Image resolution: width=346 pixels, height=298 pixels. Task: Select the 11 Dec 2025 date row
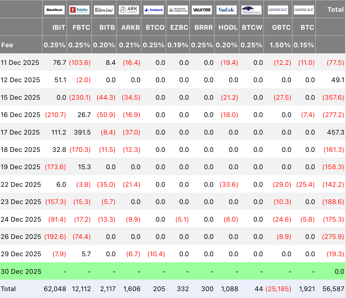173,63
